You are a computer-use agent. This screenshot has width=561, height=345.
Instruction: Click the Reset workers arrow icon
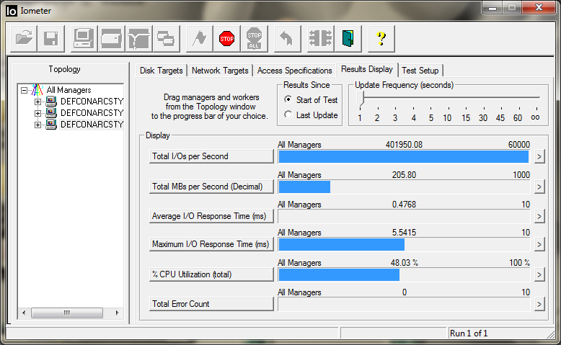click(286, 38)
